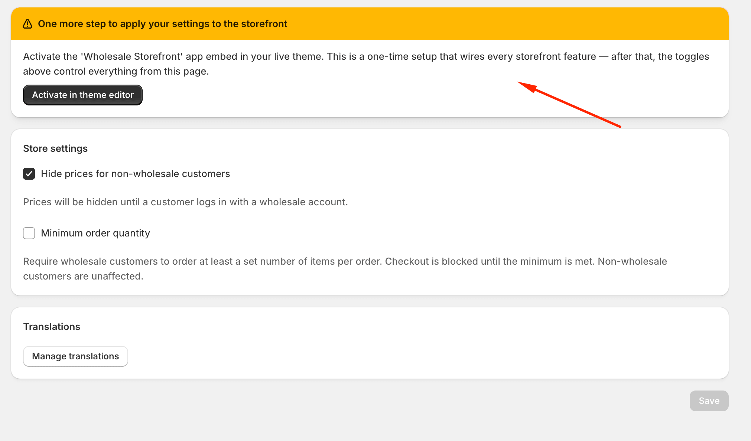The height and width of the screenshot is (441, 751).
Task: Click the 'Minimum order quantity' label text
Action: 95,233
